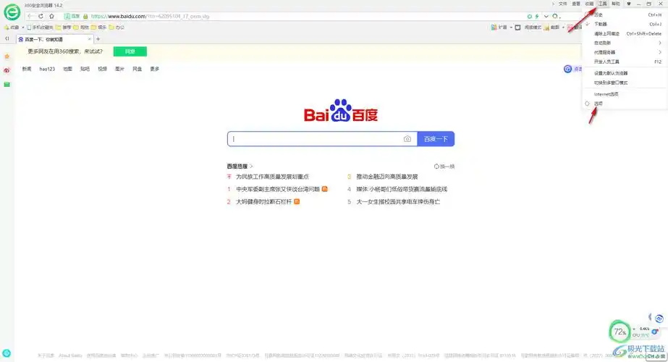Screen dimensions: 668x362
Task: Choose 设置为默认浏览器 menu entry
Action: [x=625, y=73]
